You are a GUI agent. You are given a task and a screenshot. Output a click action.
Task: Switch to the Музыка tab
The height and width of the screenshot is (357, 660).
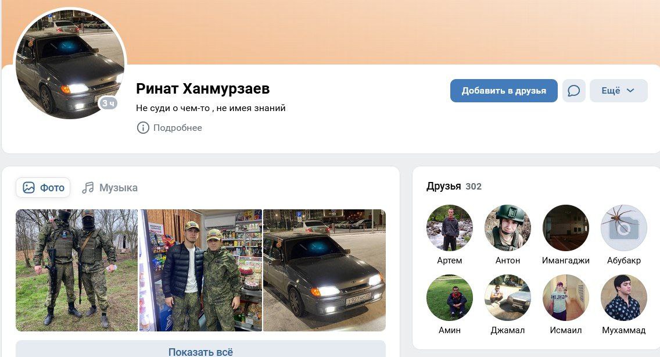pos(110,188)
